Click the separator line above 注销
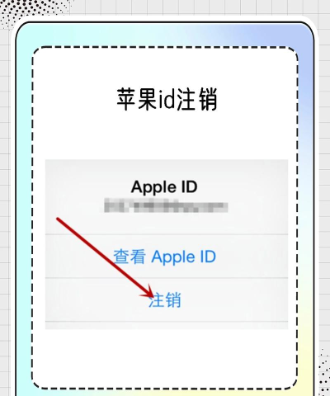Image resolution: width=330 pixels, height=396 pixels. pos(167,278)
